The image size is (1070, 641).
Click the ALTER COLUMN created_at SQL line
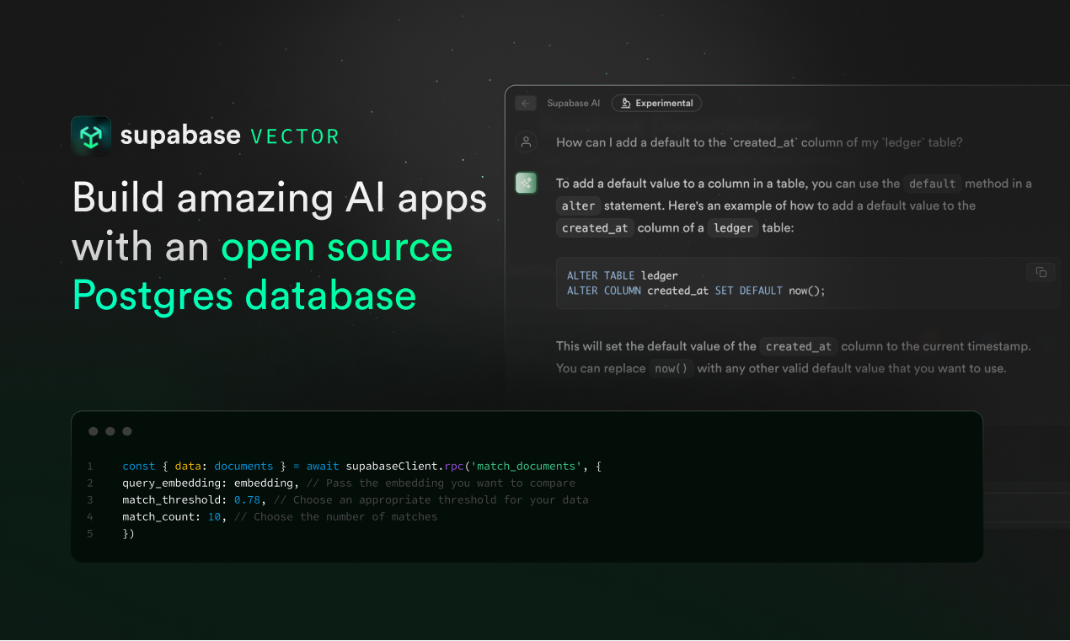pyautogui.click(x=696, y=291)
